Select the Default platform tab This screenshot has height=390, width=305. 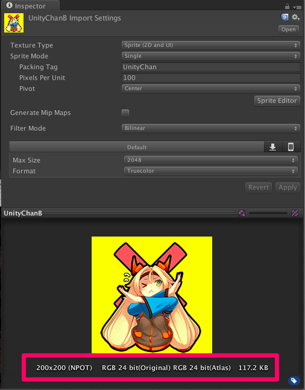click(x=137, y=147)
